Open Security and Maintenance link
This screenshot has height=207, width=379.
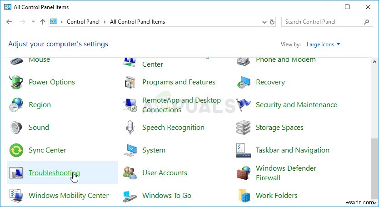click(297, 105)
